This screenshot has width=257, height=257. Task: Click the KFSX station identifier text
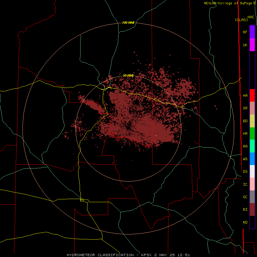pyautogui.click(x=147, y=255)
